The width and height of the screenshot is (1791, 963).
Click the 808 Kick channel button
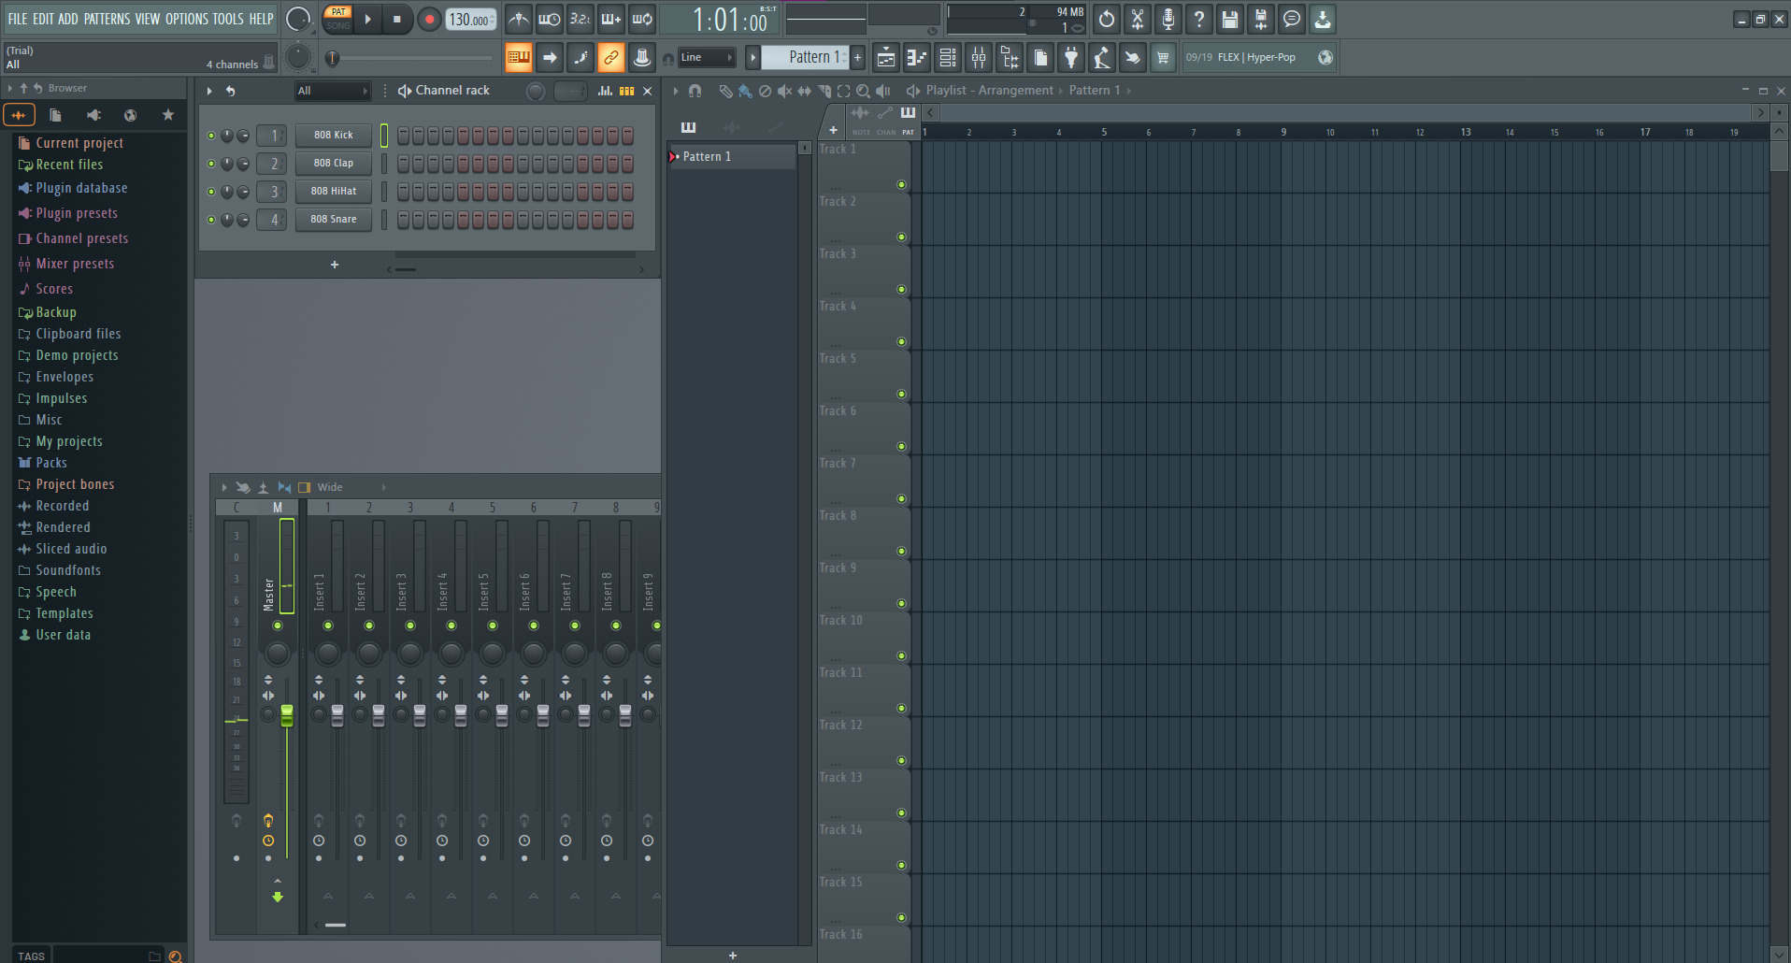point(334,136)
